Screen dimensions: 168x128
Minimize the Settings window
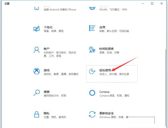143,4
